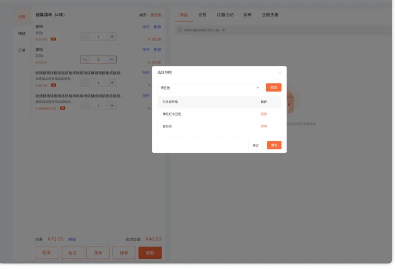This screenshot has width=395, height=269.
Task: Increase quantity of ¥2500000.00 item
Action: 112,106
